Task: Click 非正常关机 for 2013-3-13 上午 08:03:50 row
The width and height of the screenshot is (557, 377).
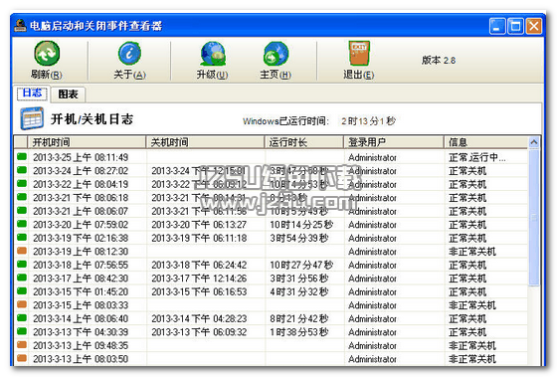Action: pos(471,359)
